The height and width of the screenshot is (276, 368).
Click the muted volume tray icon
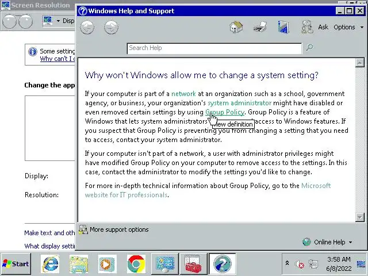click(x=299, y=264)
